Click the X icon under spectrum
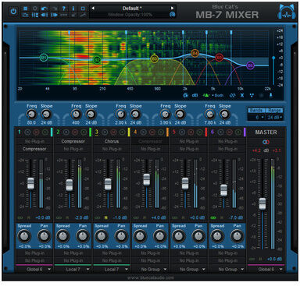Image resolution: width=300 pixels, height=286 pixels. click(242, 95)
